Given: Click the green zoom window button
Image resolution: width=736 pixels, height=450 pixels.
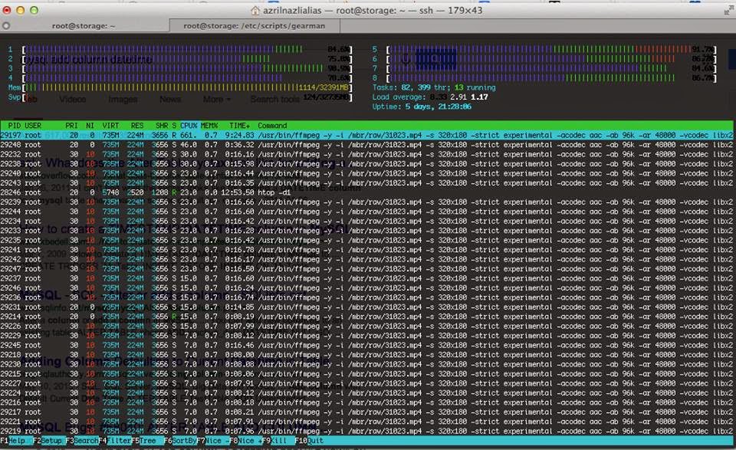Looking at the screenshot, I should tap(34, 10).
